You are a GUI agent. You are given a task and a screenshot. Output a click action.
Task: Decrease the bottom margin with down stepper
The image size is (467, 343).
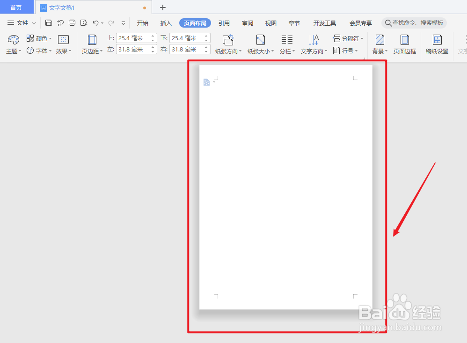tap(206, 41)
